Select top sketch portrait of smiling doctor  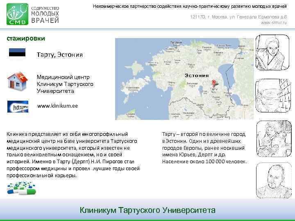coord(272,52)
